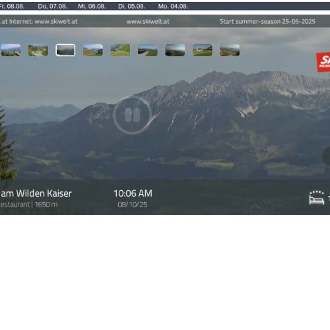330x330 pixels.
Task: Click the 10:06 AM time display
Action: 133,193
